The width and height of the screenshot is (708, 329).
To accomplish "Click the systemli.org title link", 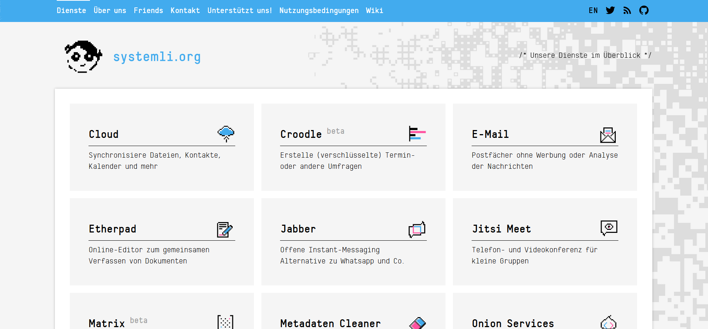I will pyautogui.click(x=157, y=57).
